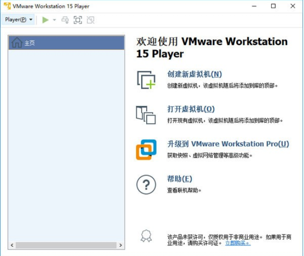Viewport: 304px width, 256px height.
Task: Click the Unity mode toolbar icon
Action: point(91,20)
